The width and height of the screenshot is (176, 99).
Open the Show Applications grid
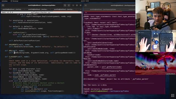173,95
